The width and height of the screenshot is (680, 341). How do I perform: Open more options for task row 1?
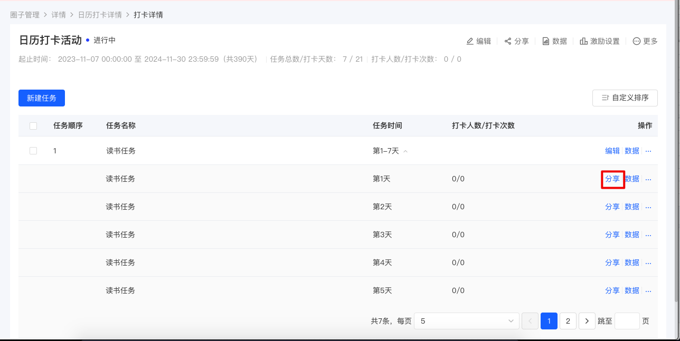[x=648, y=151]
